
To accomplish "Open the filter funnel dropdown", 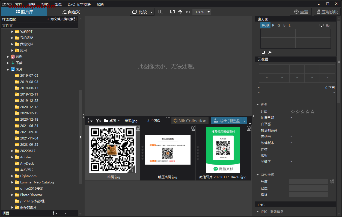I will click(98, 121).
